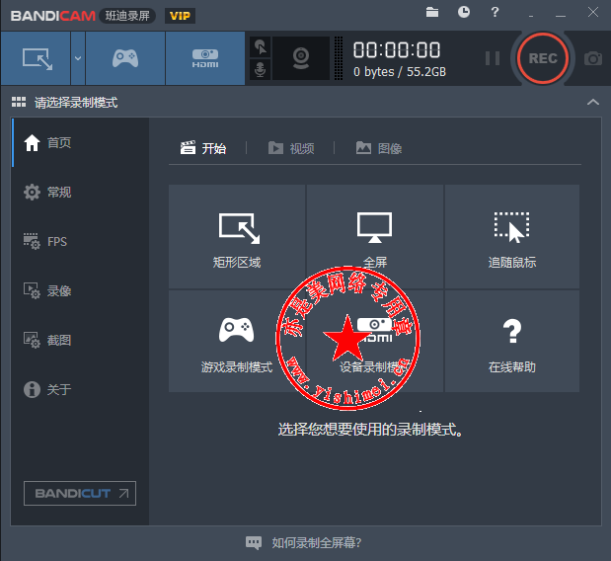The height and width of the screenshot is (561, 611).
Task: Open the output folder icon in title bar
Action: coord(432,13)
